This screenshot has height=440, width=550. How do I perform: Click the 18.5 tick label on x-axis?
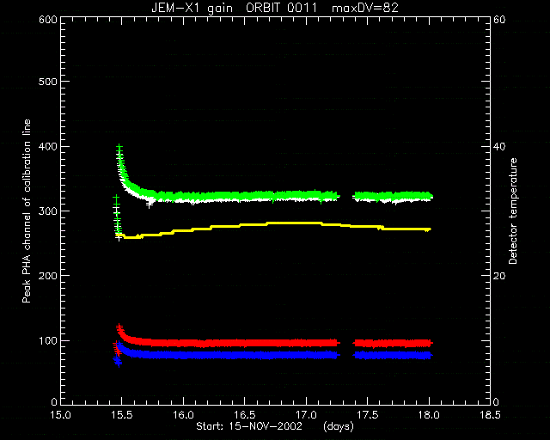(490, 415)
